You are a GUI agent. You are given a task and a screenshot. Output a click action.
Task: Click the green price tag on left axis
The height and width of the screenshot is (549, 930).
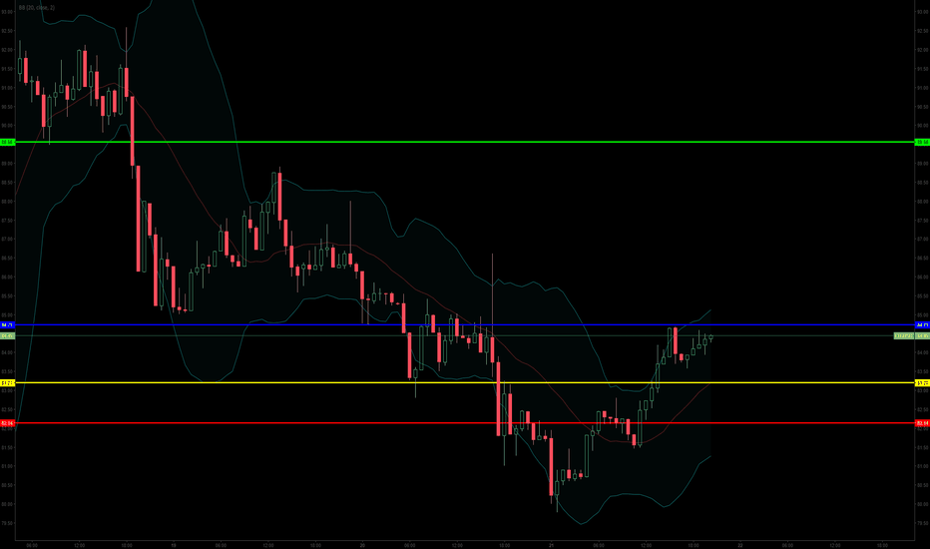click(x=8, y=142)
